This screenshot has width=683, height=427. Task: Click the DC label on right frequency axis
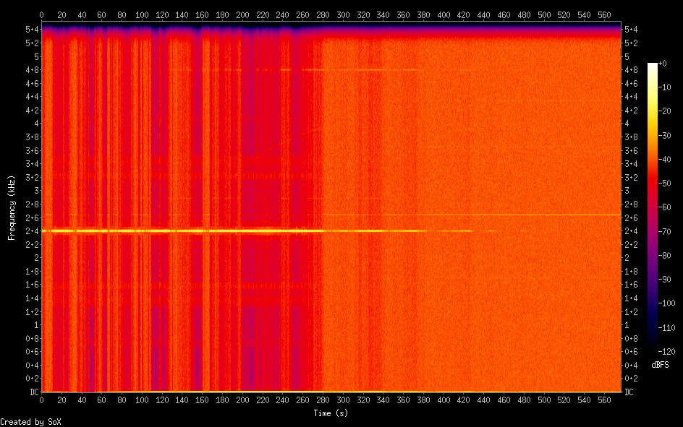tap(629, 392)
